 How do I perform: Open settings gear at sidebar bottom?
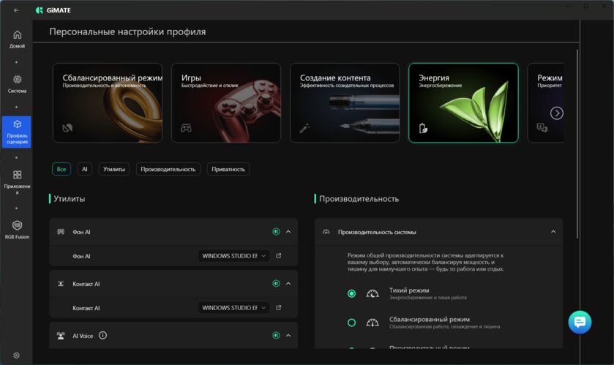[x=16, y=355]
